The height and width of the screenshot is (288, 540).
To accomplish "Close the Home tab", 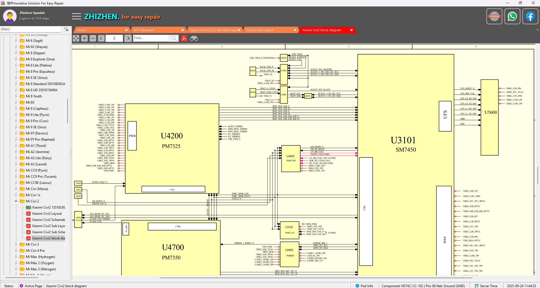I will (x=126, y=30).
